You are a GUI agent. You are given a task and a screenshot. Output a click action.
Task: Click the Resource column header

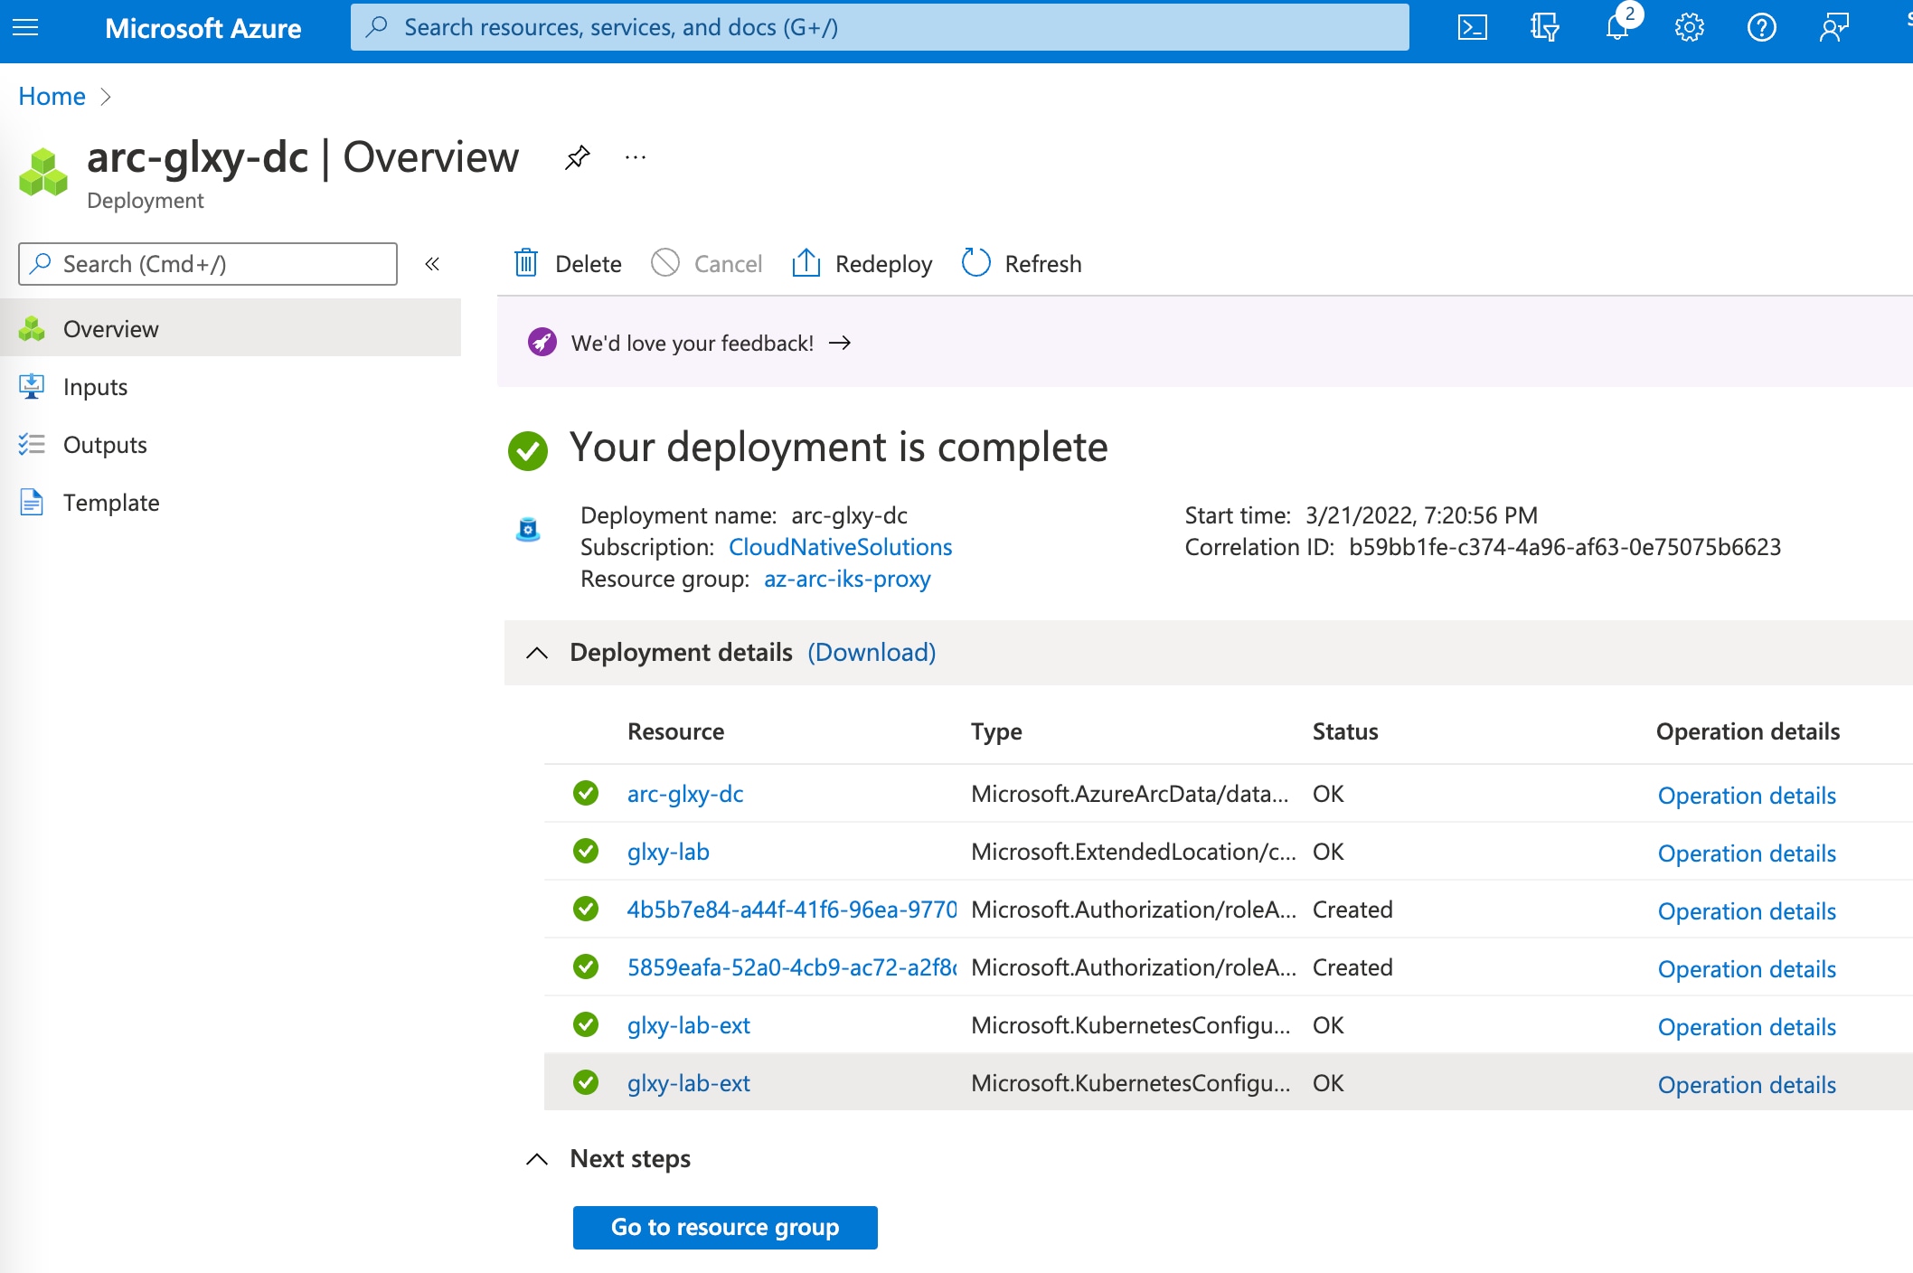click(x=676, y=731)
